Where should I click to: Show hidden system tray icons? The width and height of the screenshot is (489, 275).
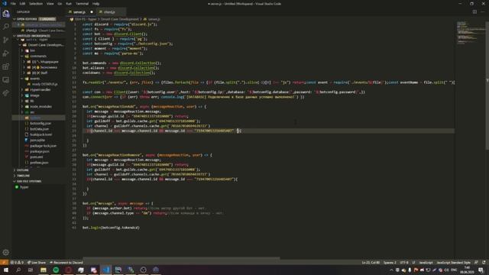[391, 270]
